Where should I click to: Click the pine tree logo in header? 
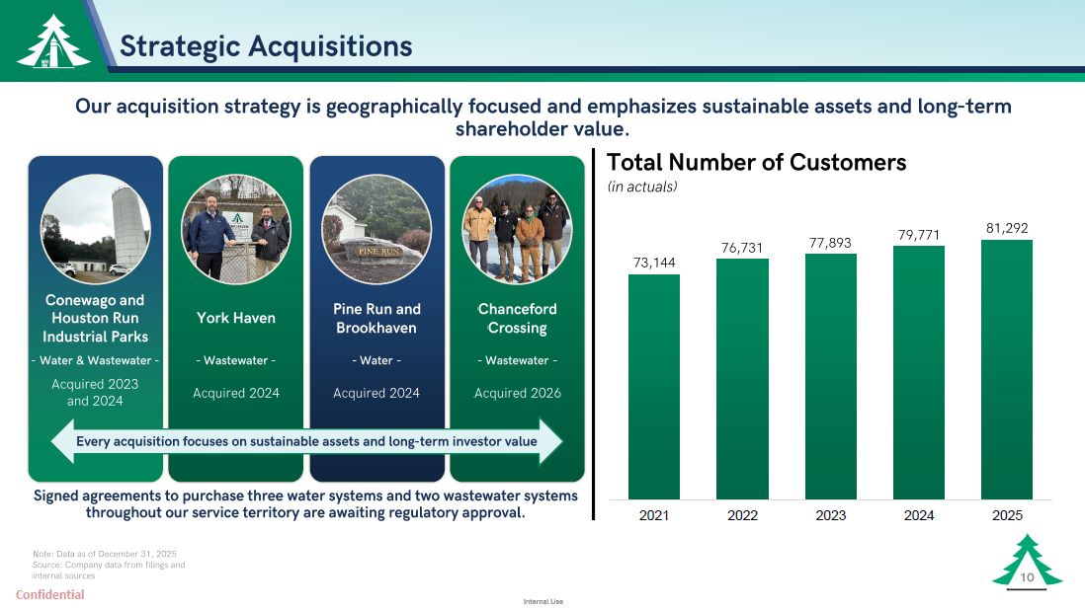(53, 42)
